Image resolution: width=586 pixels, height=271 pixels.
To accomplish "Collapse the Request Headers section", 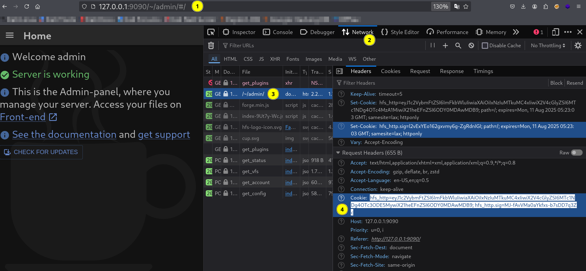I will click(x=338, y=153).
